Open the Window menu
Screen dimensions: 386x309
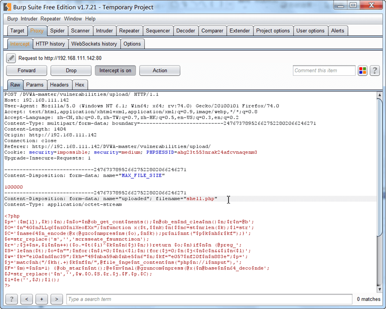click(x=73, y=19)
